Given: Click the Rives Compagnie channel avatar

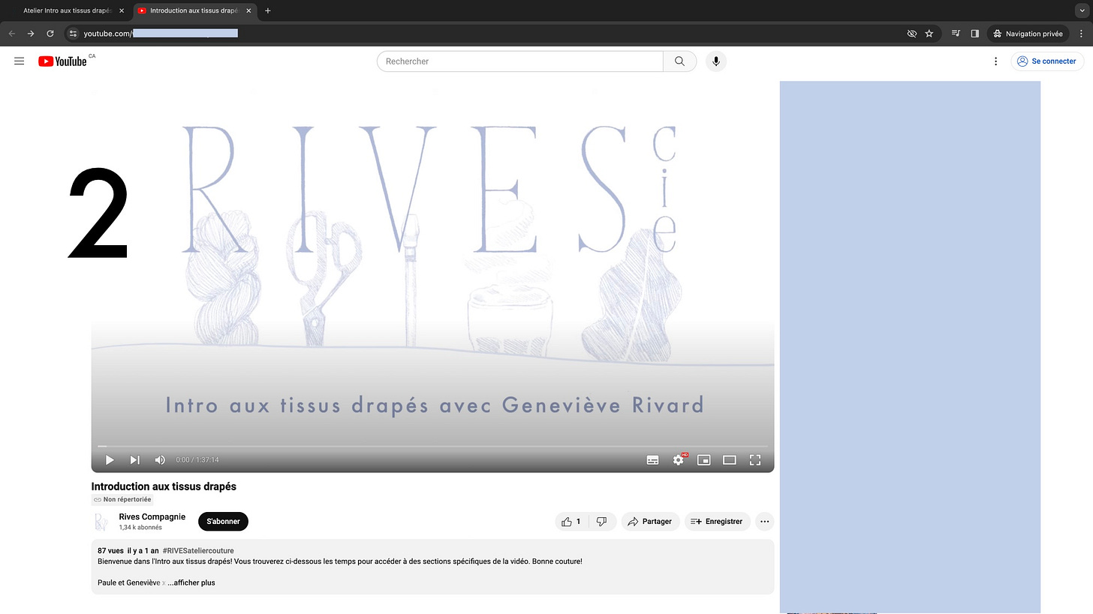Looking at the screenshot, I should tap(101, 521).
